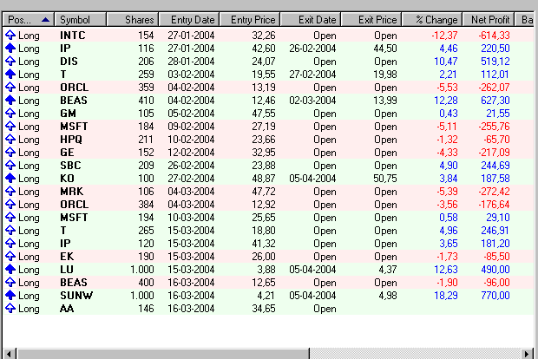Click the filled arrow icon in the LU row
Viewport: 538px width, 359px height.
pyautogui.click(x=10, y=270)
